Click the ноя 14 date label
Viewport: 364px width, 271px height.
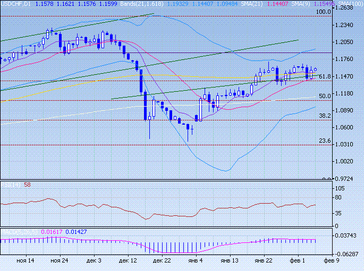[x=26, y=261]
